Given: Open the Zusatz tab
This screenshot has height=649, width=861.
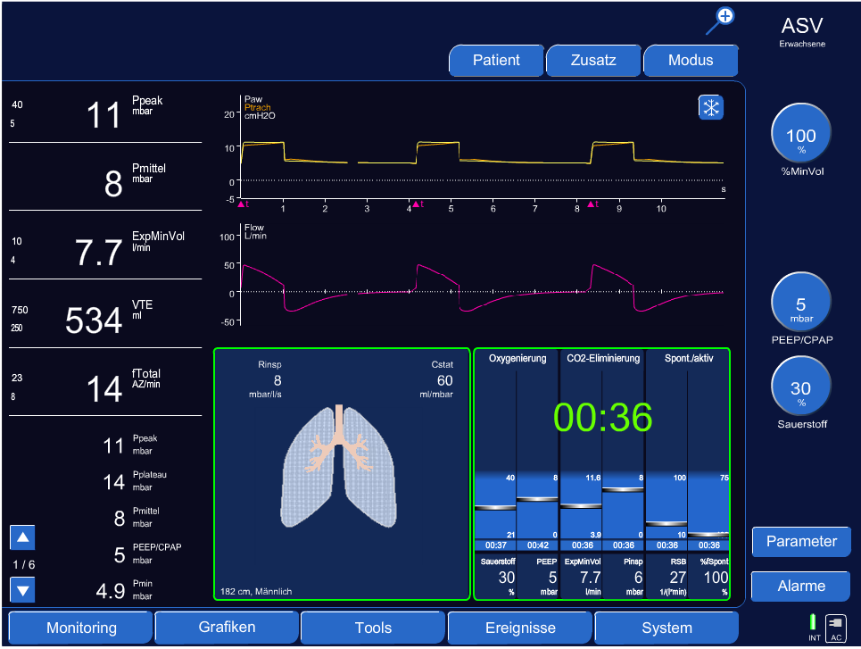Looking at the screenshot, I should [593, 61].
